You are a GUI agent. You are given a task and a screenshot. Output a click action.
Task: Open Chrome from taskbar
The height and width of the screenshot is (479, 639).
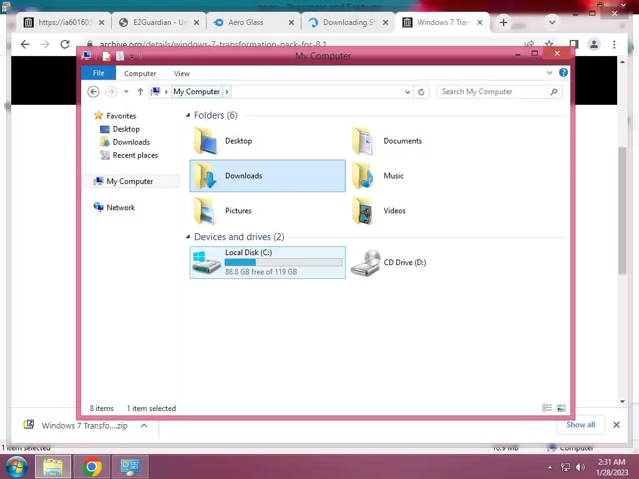click(x=92, y=467)
